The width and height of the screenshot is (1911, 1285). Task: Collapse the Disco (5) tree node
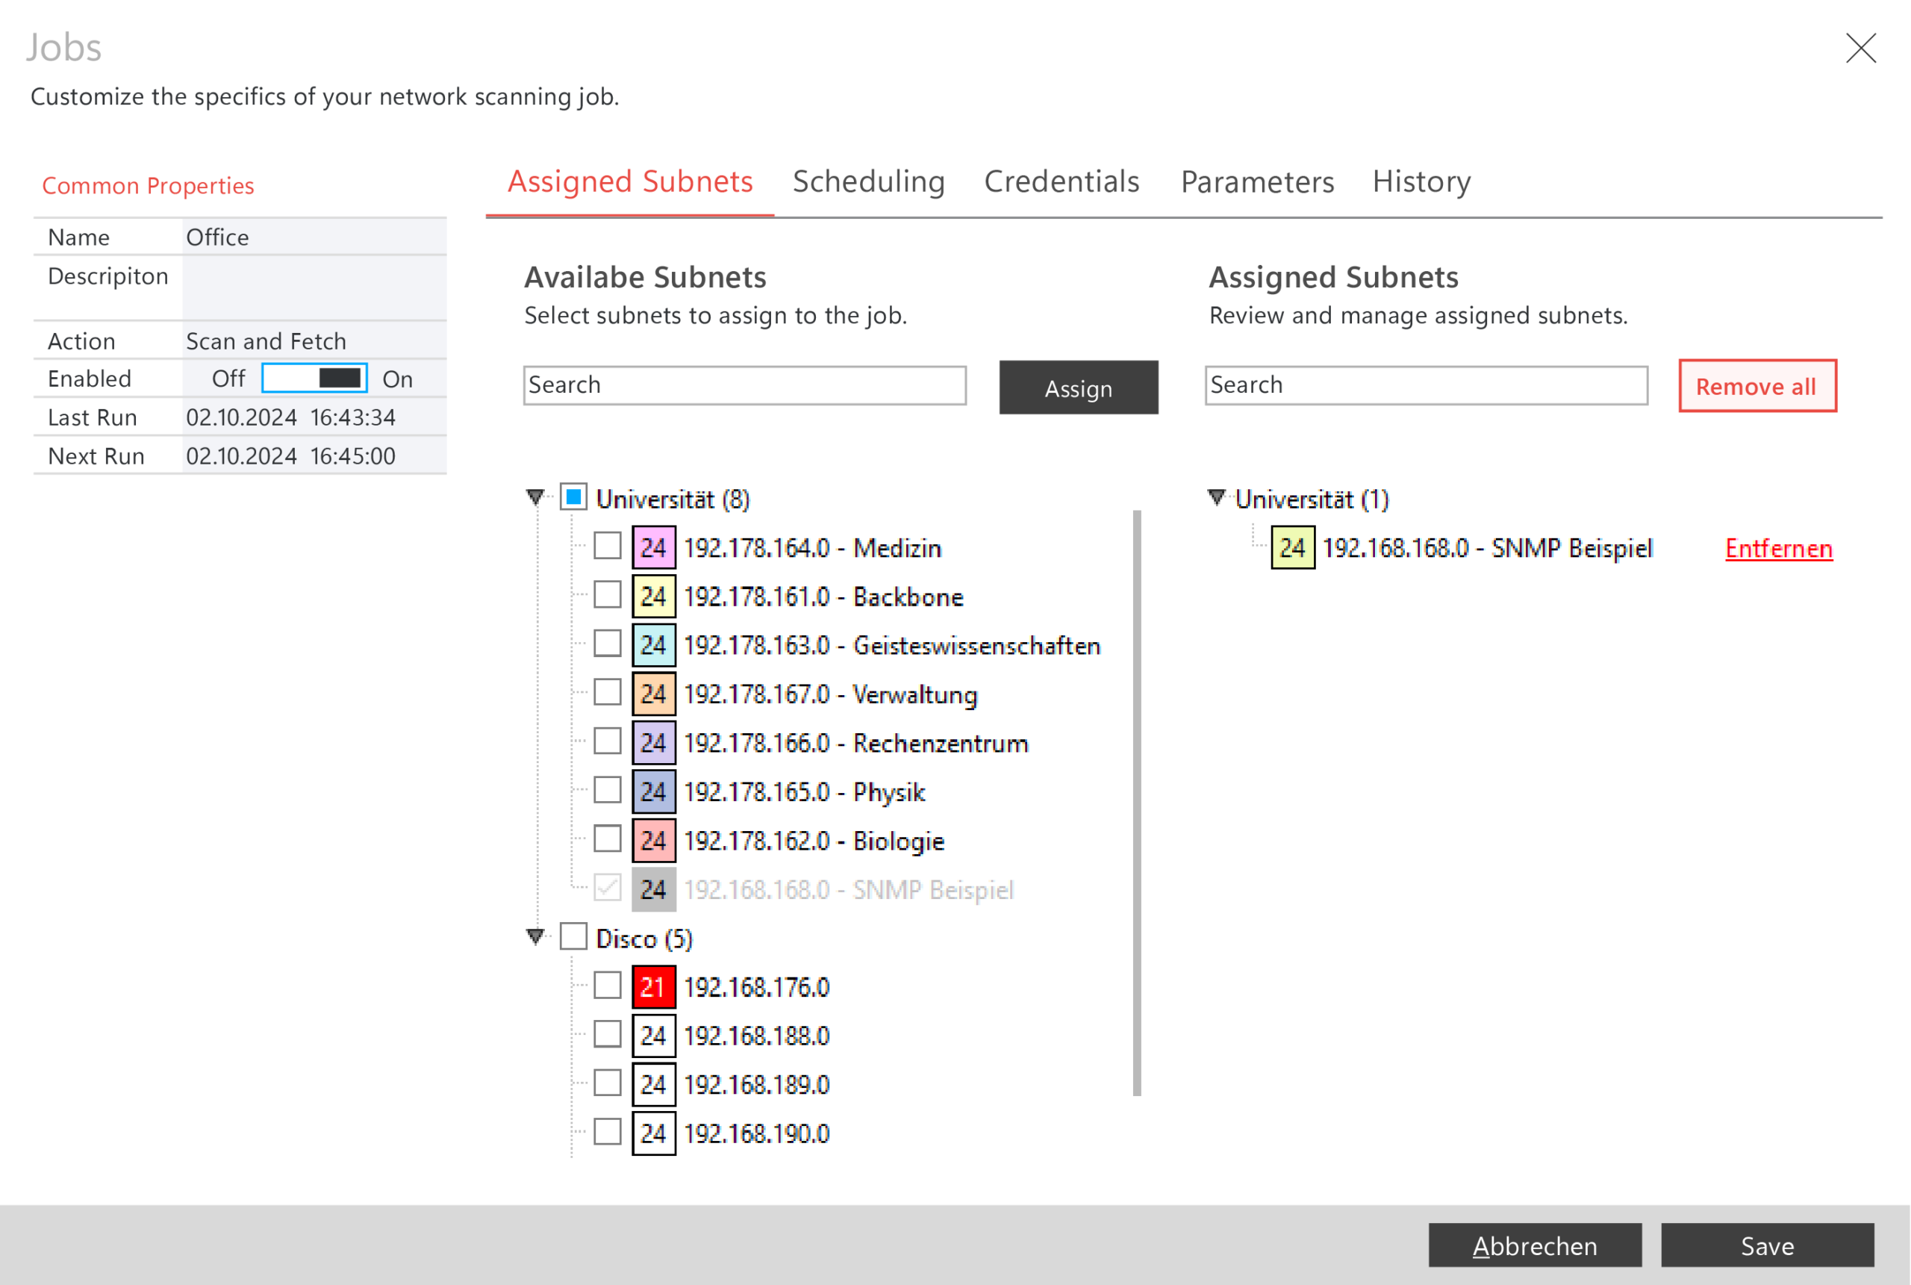(x=535, y=937)
